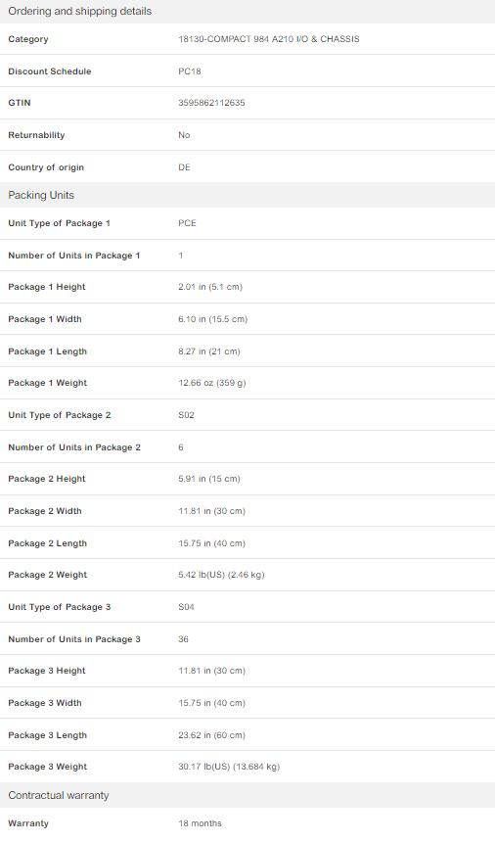
Task: Click Unit Type of Package 1 value PCE
Action: pyautogui.click(x=187, y=223)
